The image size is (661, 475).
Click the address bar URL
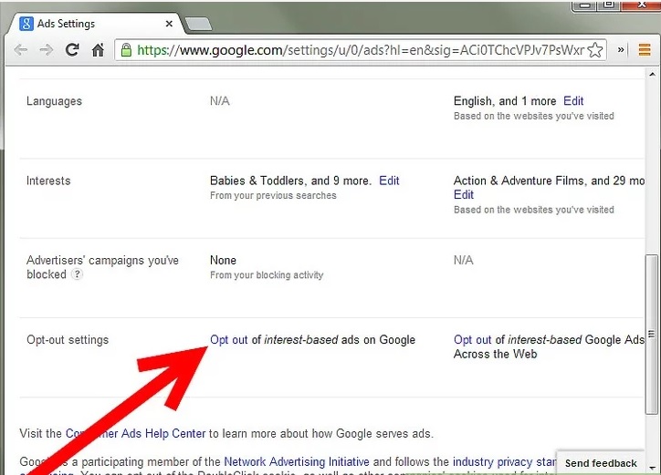coord(361,50)
